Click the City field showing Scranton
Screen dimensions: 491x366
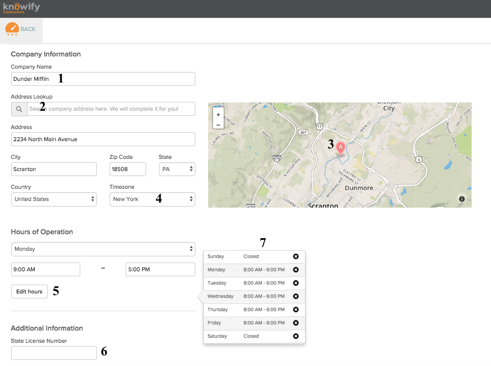[x=54, y=169]
